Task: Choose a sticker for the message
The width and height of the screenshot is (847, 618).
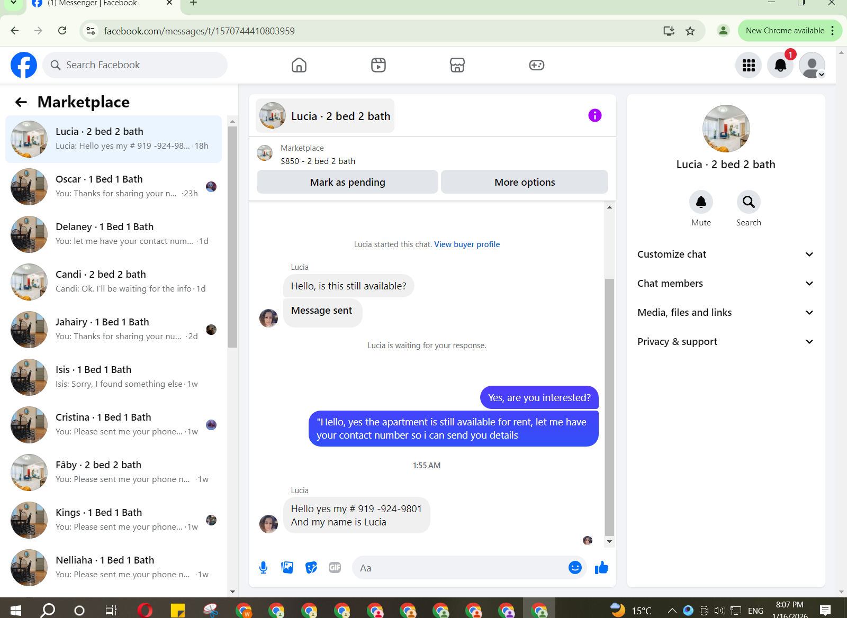Action: pos(311,568)
